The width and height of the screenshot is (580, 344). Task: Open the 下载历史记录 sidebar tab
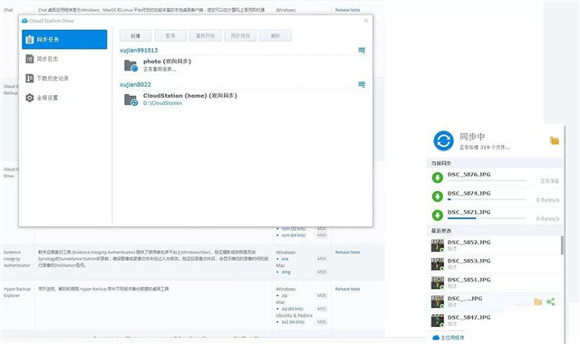(x=64, y=79)
